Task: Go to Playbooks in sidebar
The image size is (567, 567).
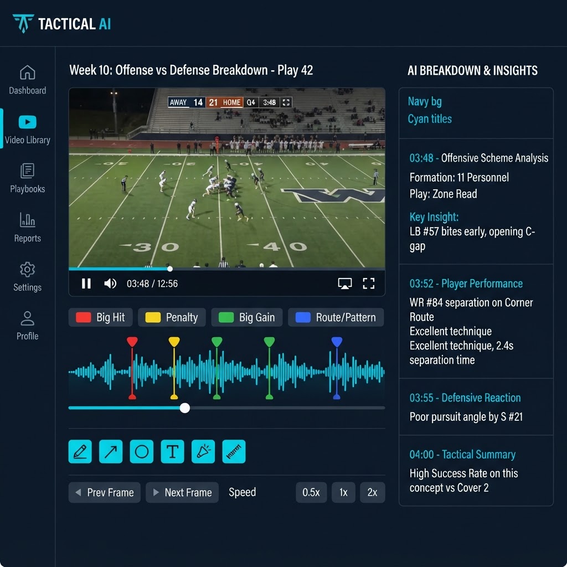Action: point(28,178)
